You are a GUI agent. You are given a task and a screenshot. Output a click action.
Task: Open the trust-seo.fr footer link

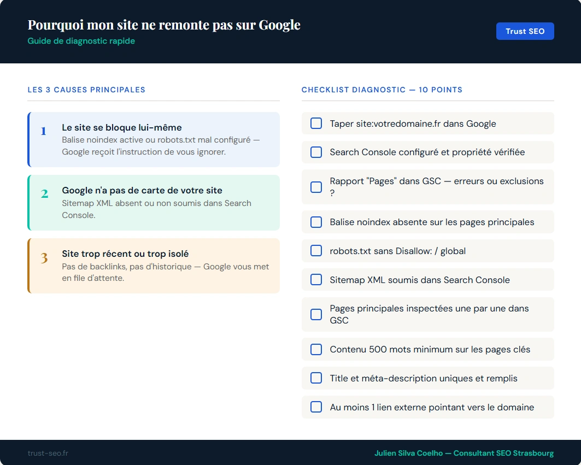click(x=48, y=453)
